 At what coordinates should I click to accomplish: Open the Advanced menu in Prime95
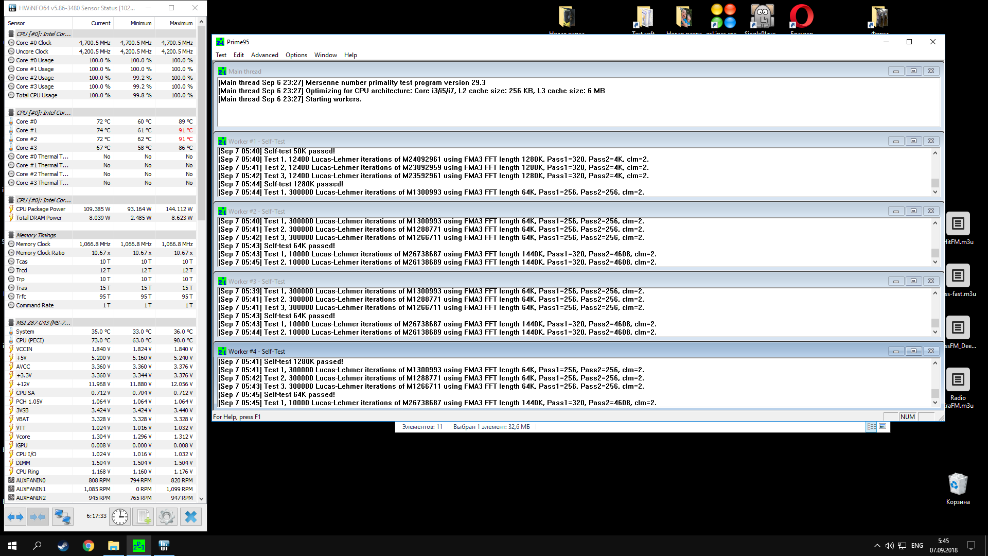point(264,55)
